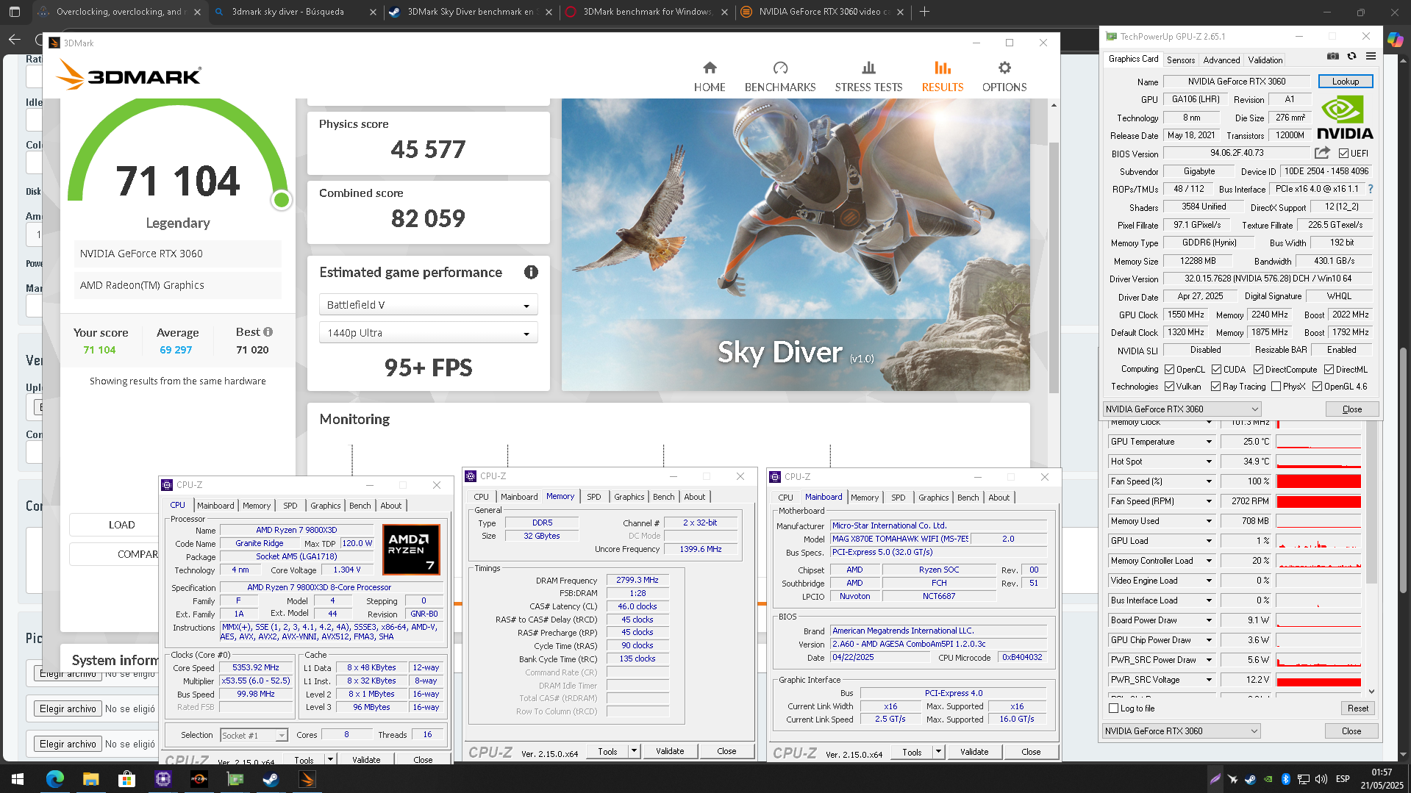Click the BIOS export share icon in GPU-Z
The image size is (1411, 793).
point(1322,153)
